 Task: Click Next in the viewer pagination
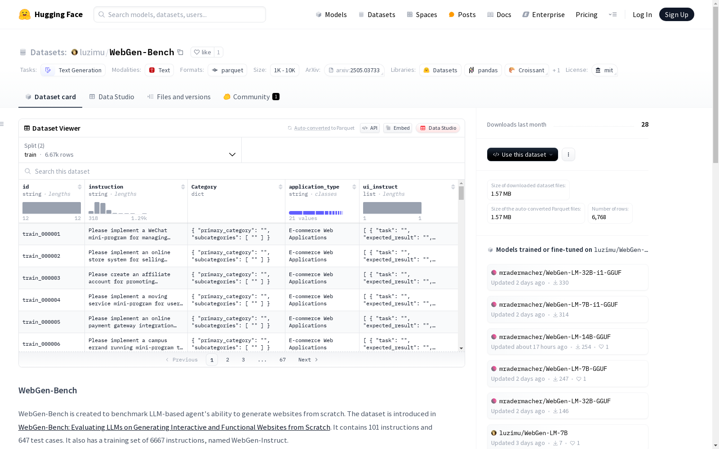(x=308, y=360)
